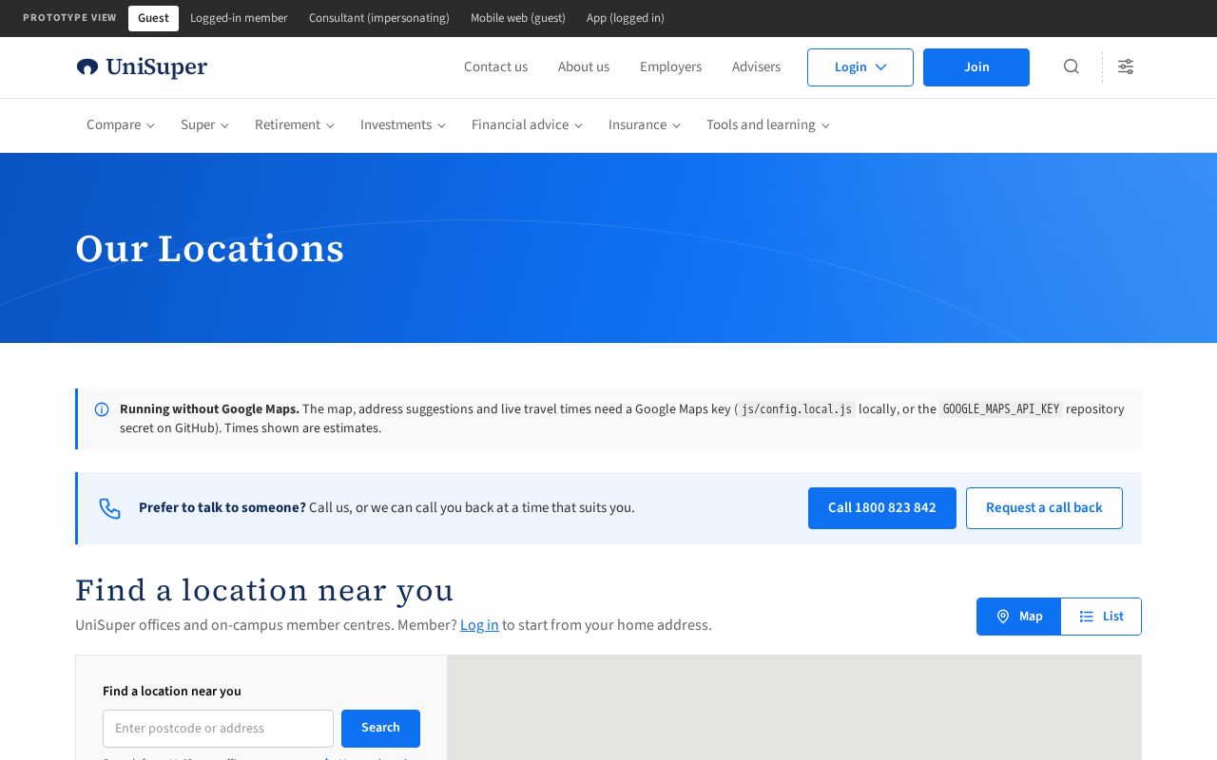1217x760 pixels.
Task: Expand the Retirement menu
Action: (x=295, y=125)
